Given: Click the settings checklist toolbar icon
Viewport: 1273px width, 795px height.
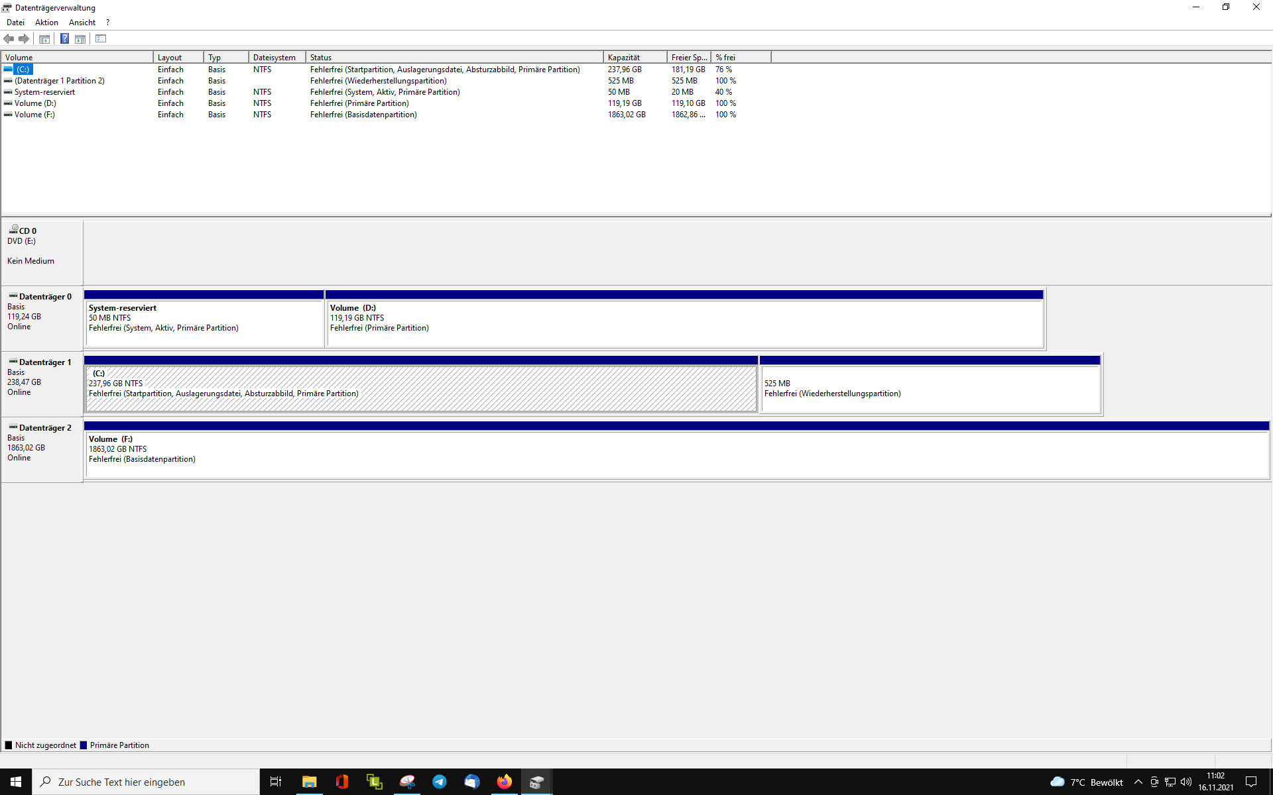Looking at the screenshot, I should click(101, 39).
